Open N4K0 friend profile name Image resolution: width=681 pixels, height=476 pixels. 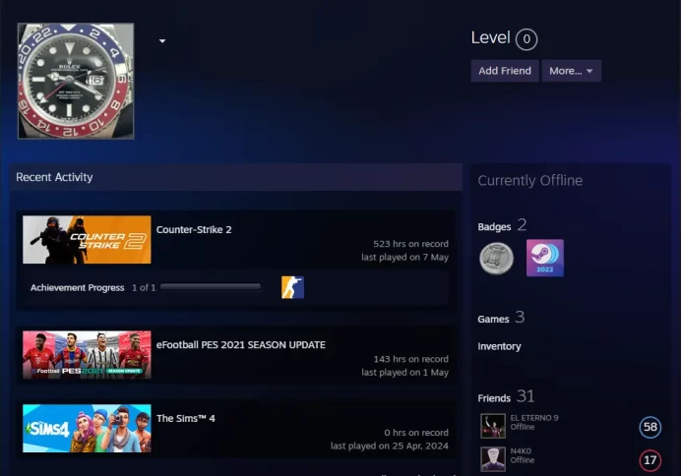pyautogui.click(x=521, y=451)
